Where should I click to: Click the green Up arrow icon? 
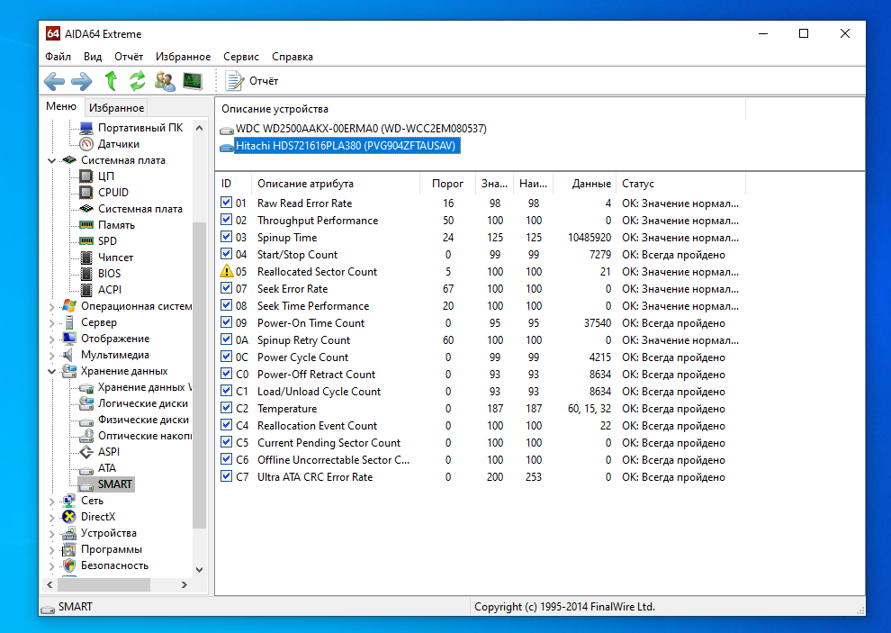[111, 81]
